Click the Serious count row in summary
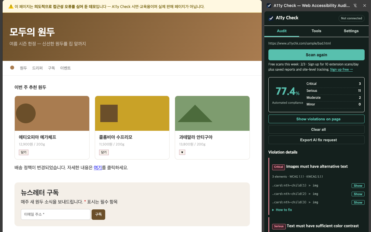This screenshot has height=232, width=371. click(x=334, y=91)
